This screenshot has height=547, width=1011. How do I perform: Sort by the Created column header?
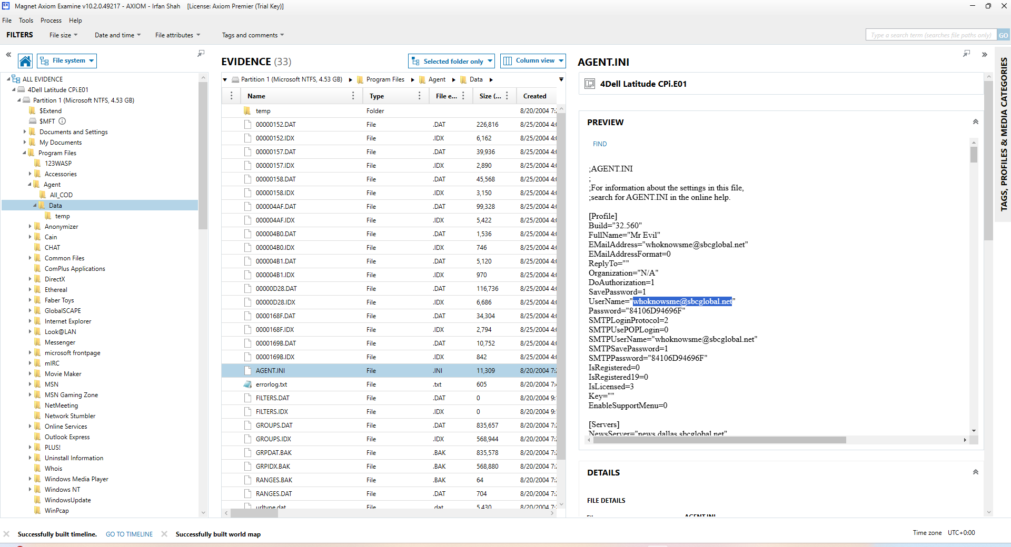pyautogui.click(x=534, y=96)
